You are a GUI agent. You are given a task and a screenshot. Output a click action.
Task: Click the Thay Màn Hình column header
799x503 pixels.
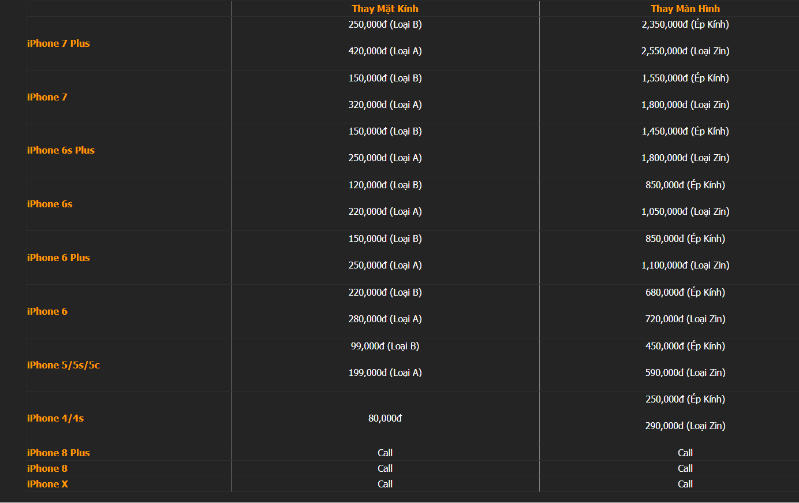[x=685, y=9]
